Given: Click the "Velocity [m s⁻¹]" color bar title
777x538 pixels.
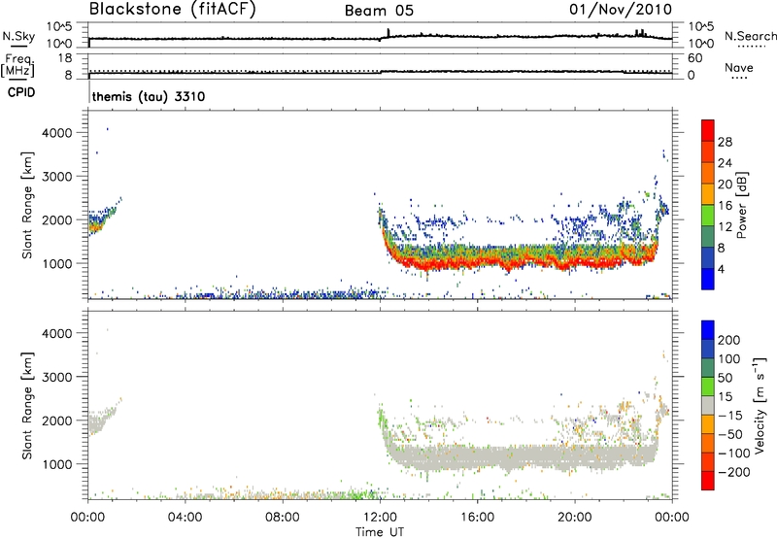Looking at the screenshot, I should [760, 405].
